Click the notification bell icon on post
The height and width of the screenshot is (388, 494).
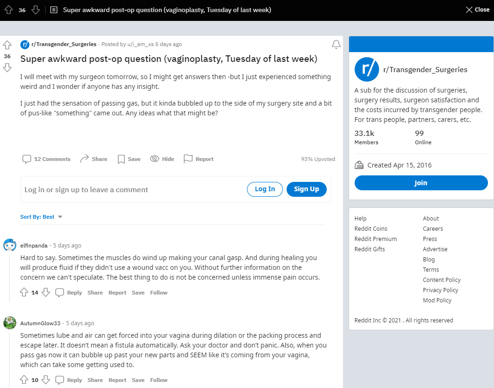pyautogui.click(x=336, y=44)
